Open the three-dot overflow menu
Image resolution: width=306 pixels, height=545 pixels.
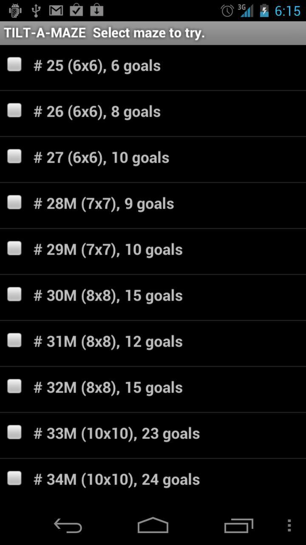click(x=289, y=525)
